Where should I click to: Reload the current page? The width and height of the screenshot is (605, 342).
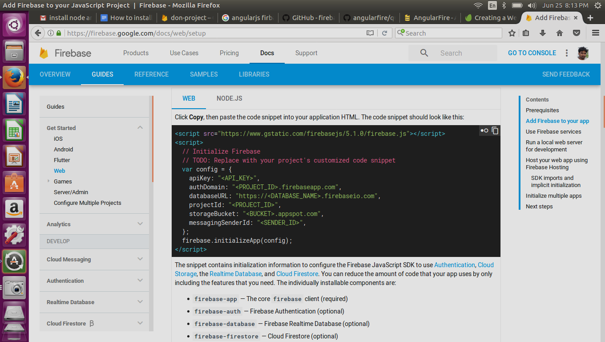pos(385,33)
